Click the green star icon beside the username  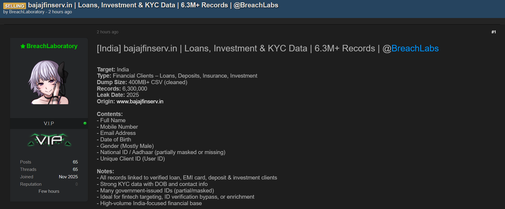(x=23, y=46)
